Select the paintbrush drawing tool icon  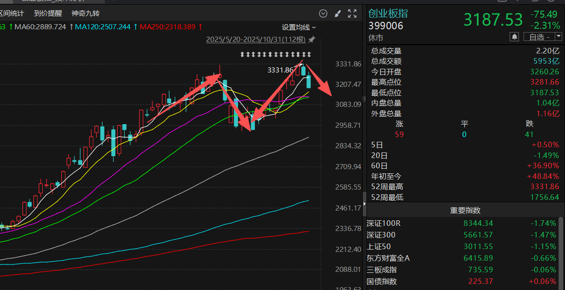[x=338, y=13]
